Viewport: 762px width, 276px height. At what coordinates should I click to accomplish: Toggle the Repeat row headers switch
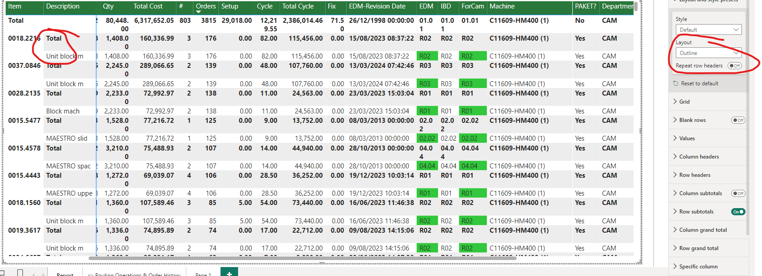coord(735,66)
